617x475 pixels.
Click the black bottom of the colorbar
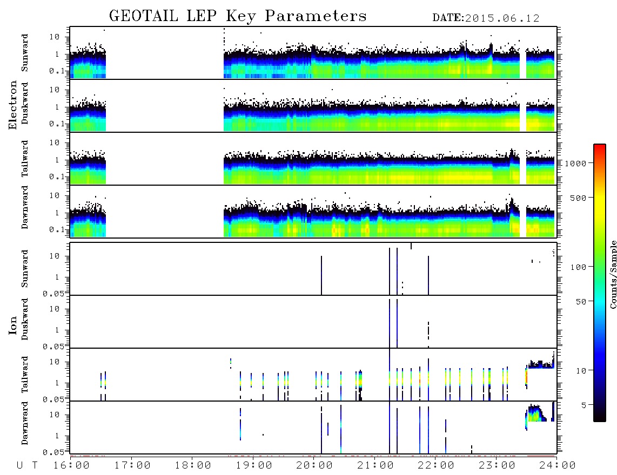(600, 417)
